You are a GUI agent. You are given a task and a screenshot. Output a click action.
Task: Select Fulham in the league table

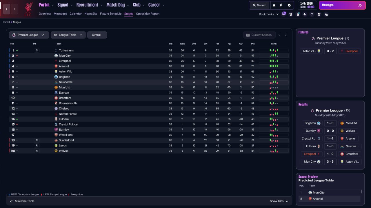pyautogui.click(x=64, y=119)
